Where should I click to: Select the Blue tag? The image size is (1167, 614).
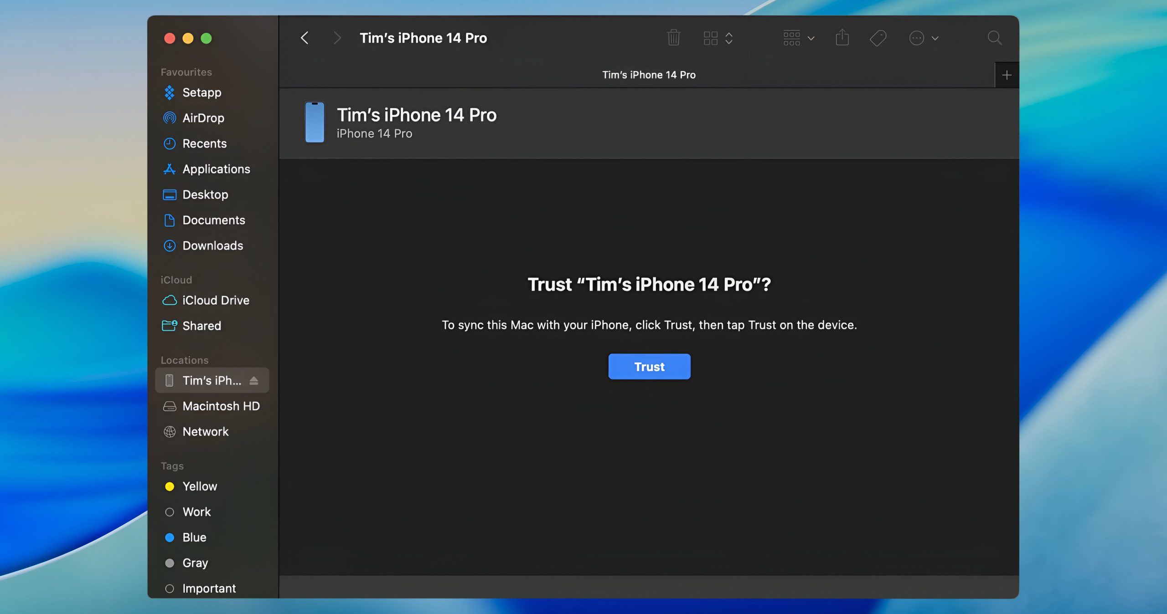click(x=212, y=537)
